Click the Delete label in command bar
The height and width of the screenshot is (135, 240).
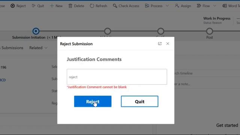(79, 6)
